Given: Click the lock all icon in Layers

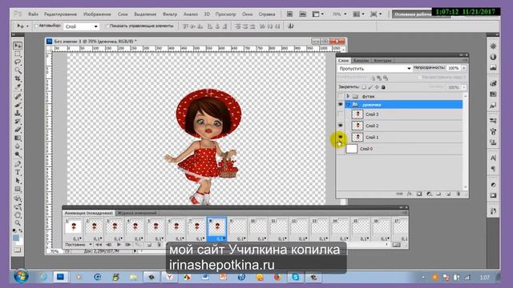Looking at the screenshot, I should click(x=383, y=87).
